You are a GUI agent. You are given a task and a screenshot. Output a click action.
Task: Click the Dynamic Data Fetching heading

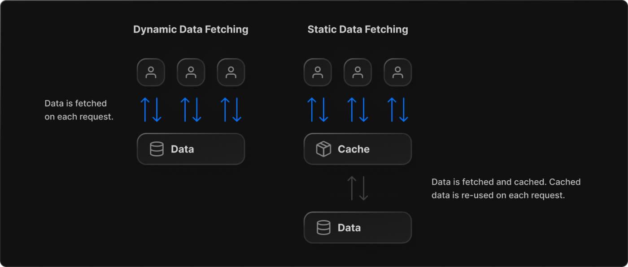[x=191, y=30]
